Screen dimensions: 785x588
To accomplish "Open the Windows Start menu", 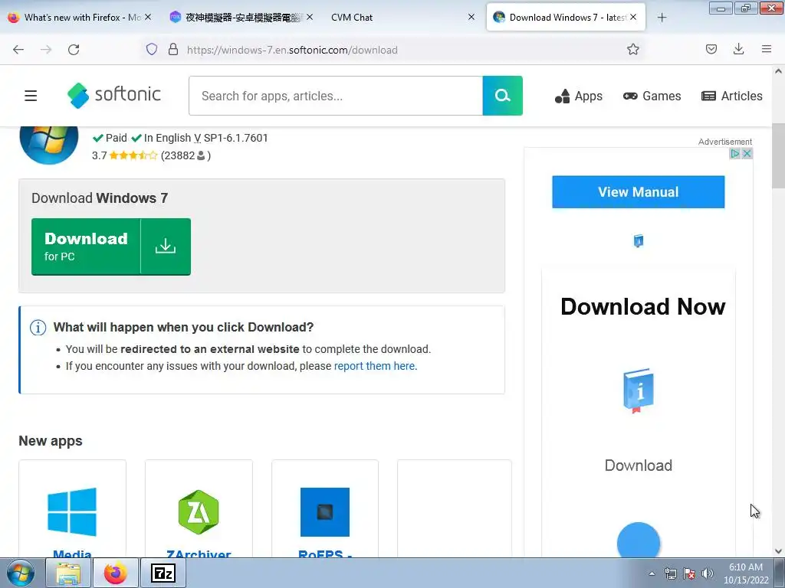I will coord(21,573).
